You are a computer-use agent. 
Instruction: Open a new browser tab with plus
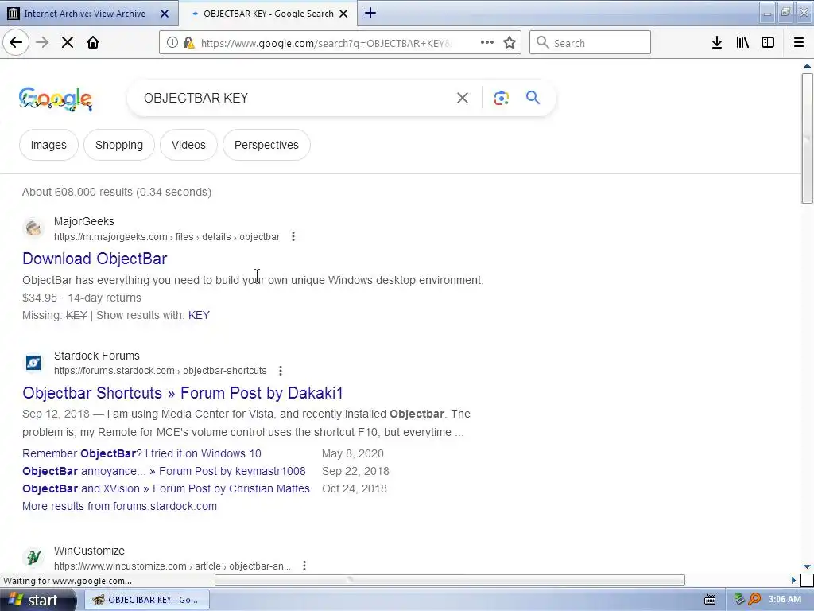click(x=370, y=13)
